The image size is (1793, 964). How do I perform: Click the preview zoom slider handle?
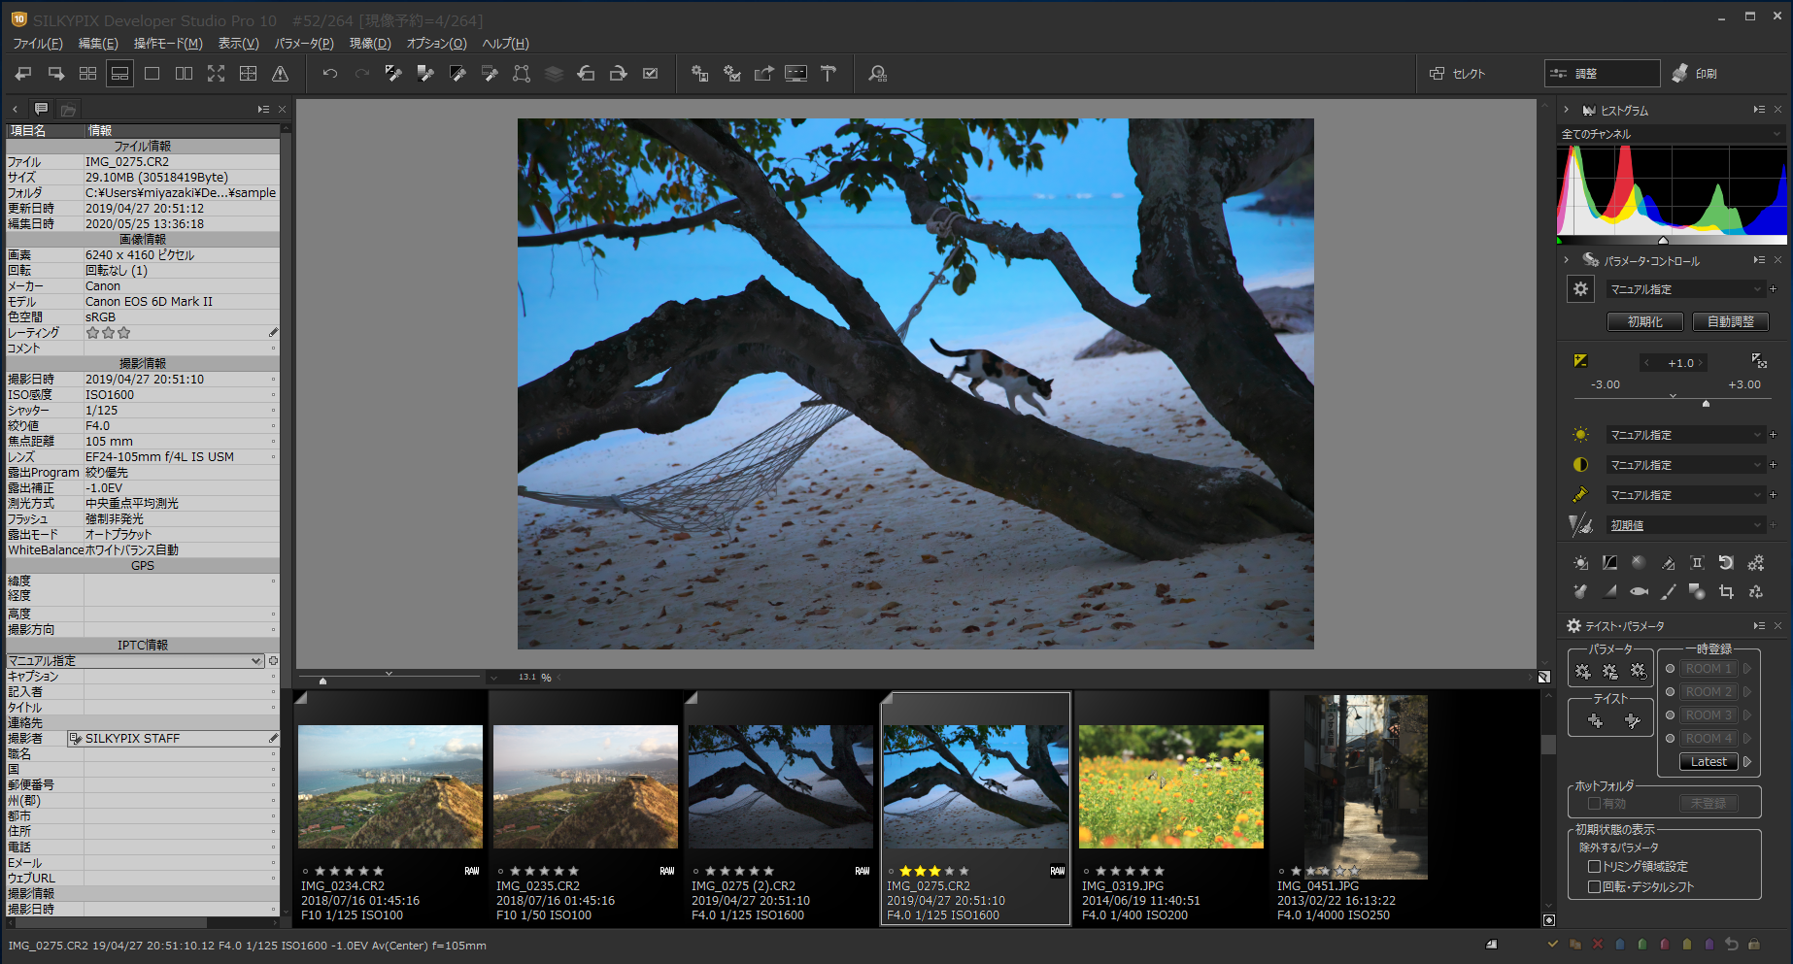coord(322,681)
